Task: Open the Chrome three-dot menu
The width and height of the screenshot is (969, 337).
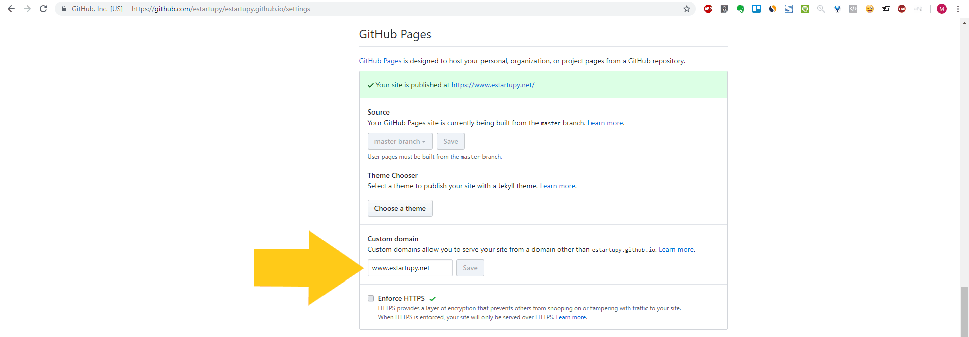Action: point(958,9)
